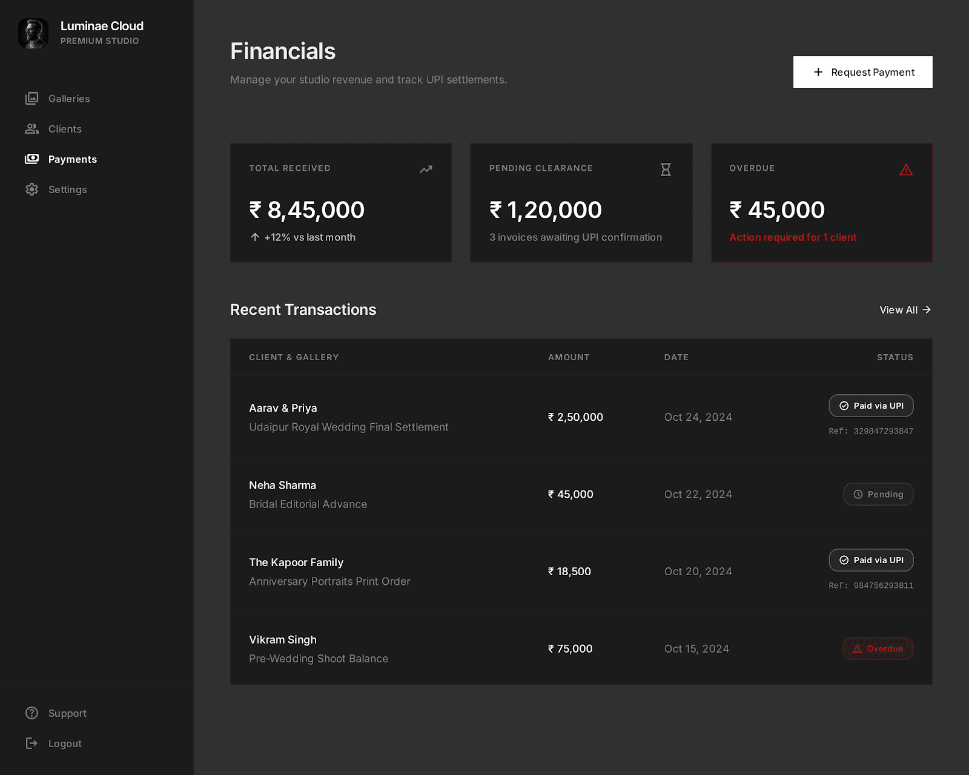Click the DATE column header
Screen dimensions: 969x775
tap(676, 357)
